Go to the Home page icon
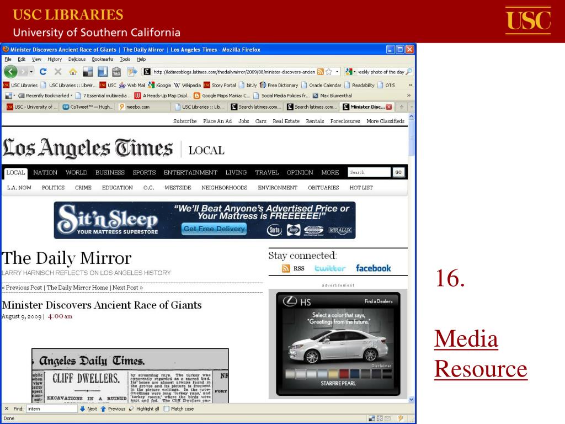Image resolution: width=565 pixels, height=424 pixels. point(73,72)
